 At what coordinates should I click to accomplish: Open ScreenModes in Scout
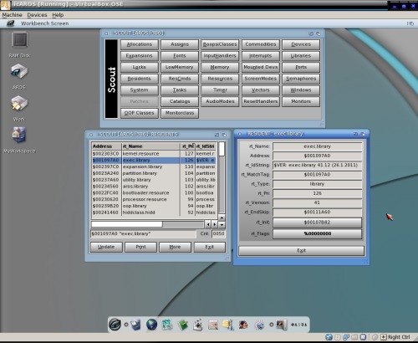[x=261, y=79]
